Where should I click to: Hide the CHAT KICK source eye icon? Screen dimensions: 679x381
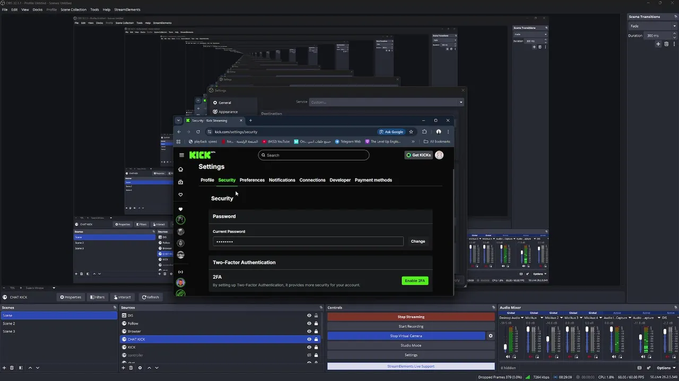(x=309, y=339)
